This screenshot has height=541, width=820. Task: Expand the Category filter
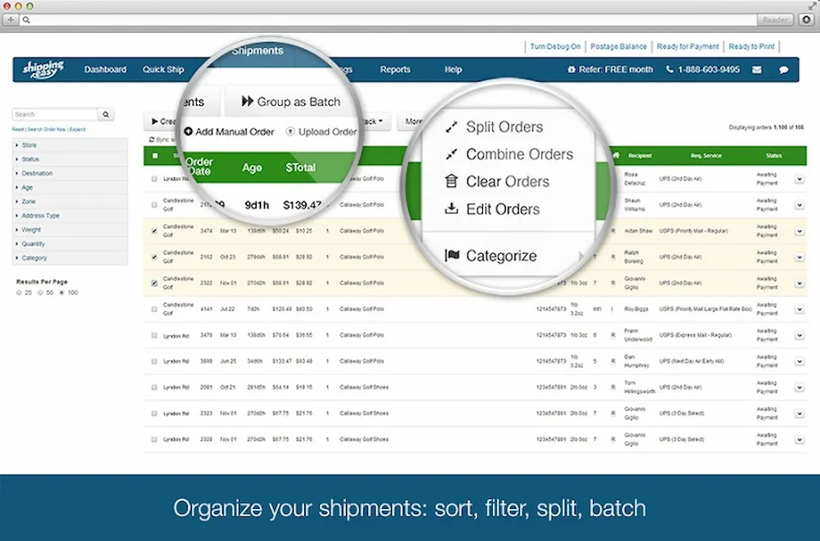click(70, 259)
